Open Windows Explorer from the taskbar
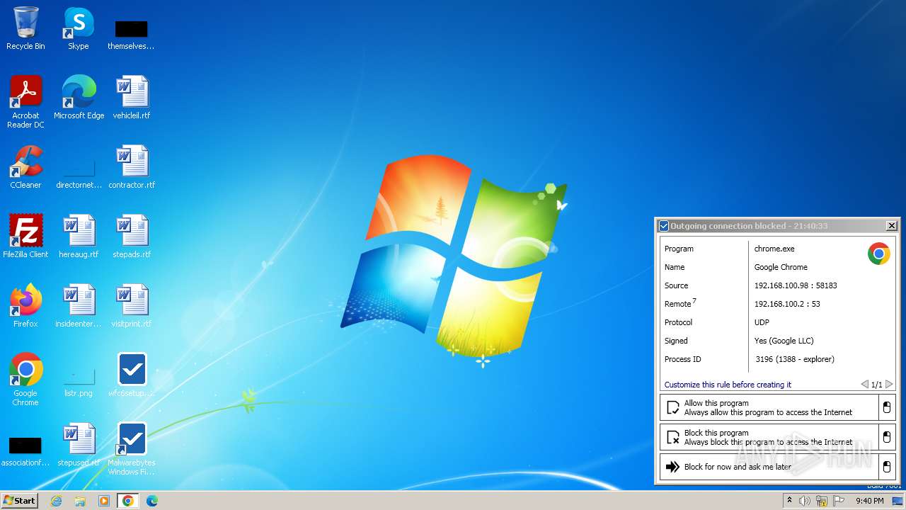 (x=80, y=501)
